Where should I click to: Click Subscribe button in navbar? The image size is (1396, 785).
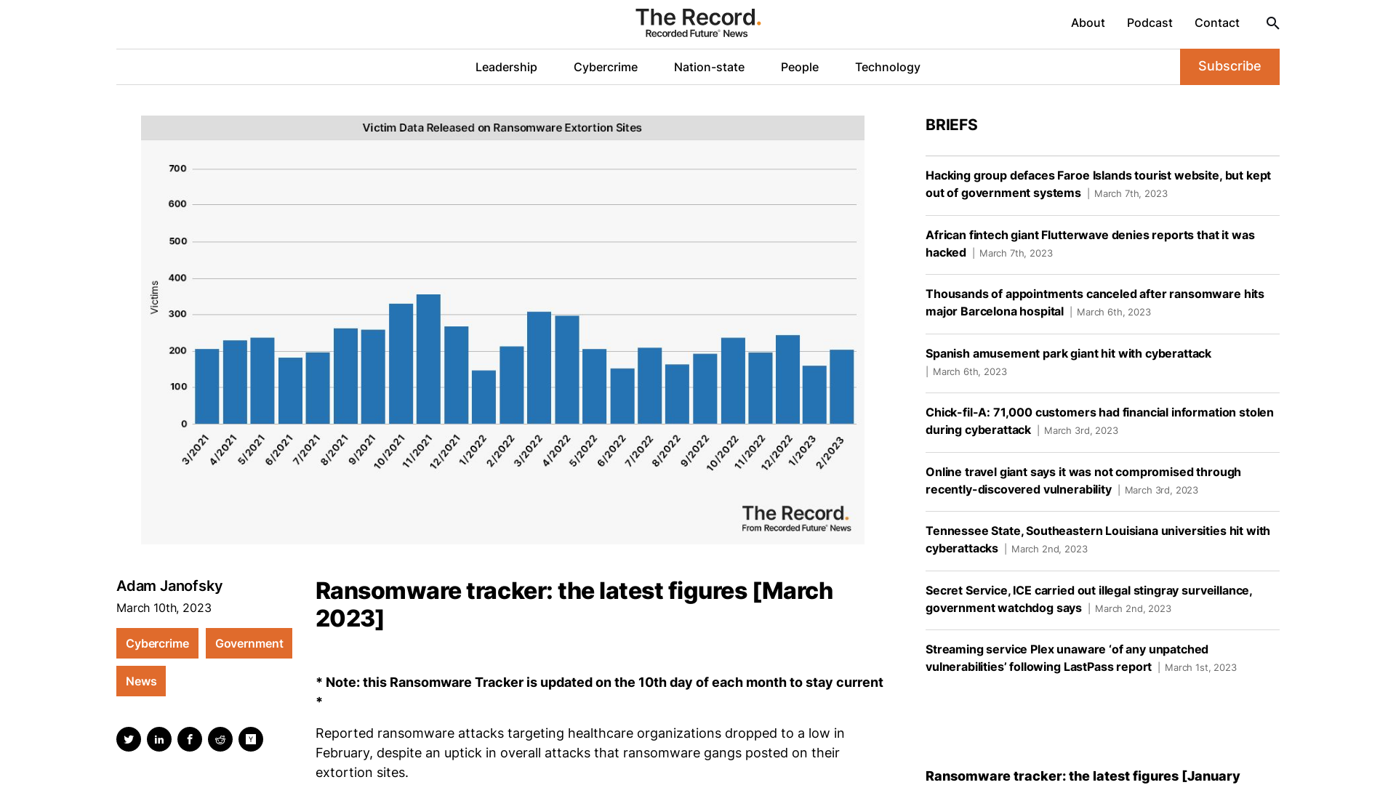coord(1229,66)
